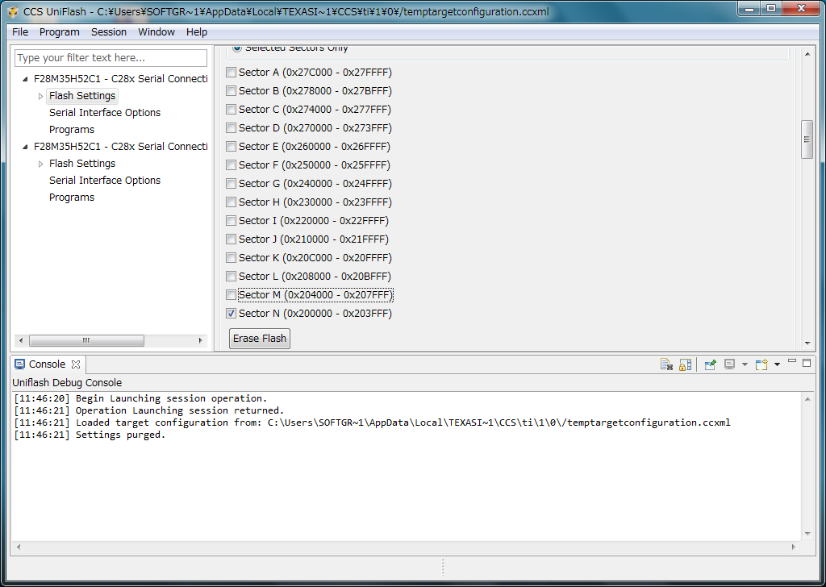Select the first Programs tree item

coord(72,130)
